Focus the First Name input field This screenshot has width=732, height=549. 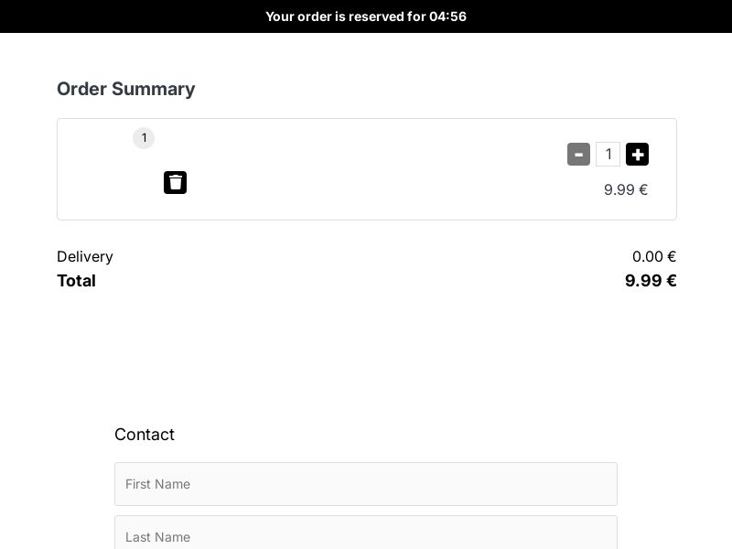(366, 484)
